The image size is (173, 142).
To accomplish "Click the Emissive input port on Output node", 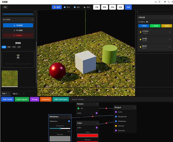I will click(x=116, y=130).
